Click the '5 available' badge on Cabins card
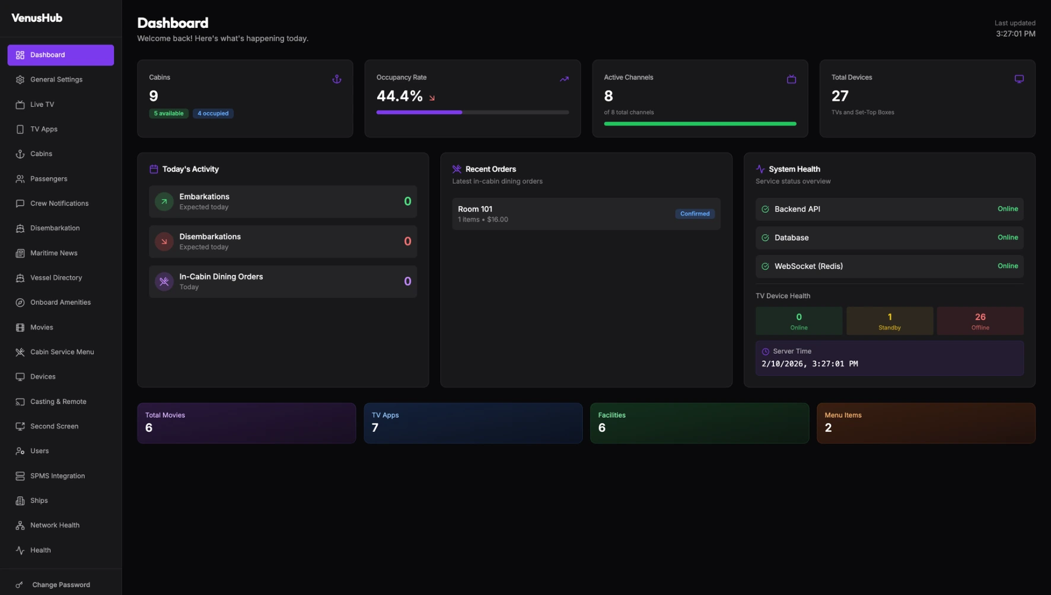1051x595 pixels. coord(168,113)
